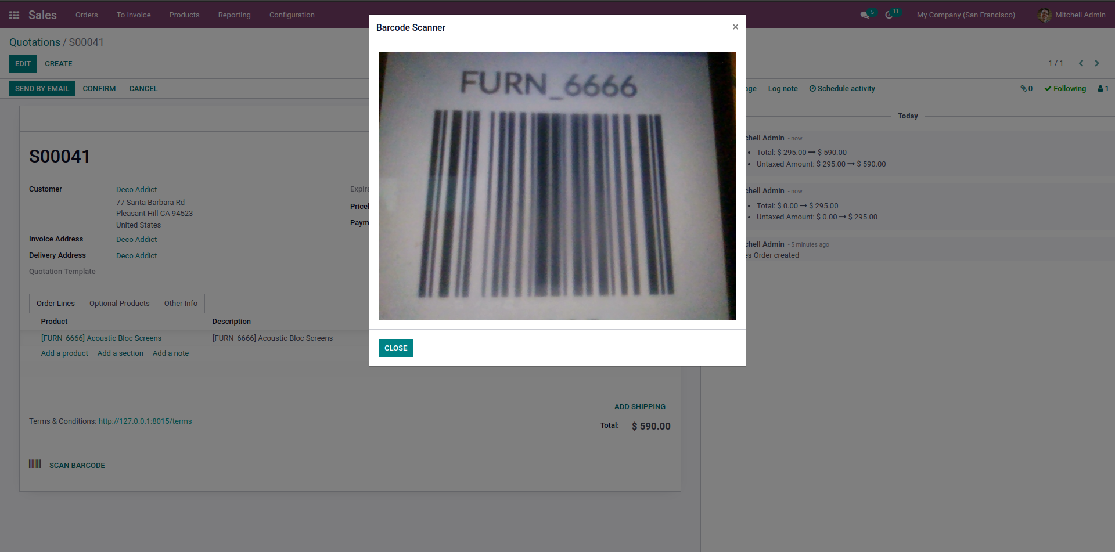Click the barcode camera preview
Image resolution: width=1115 pixels, height=552 pixels.
[x=557, y=186]
